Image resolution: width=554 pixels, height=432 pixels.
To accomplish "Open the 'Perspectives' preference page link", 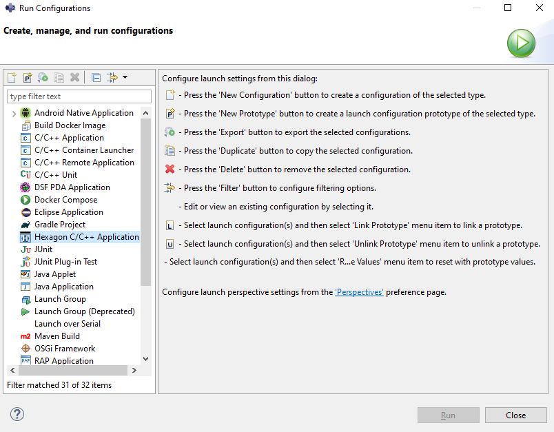I will (x=359, y=292).
